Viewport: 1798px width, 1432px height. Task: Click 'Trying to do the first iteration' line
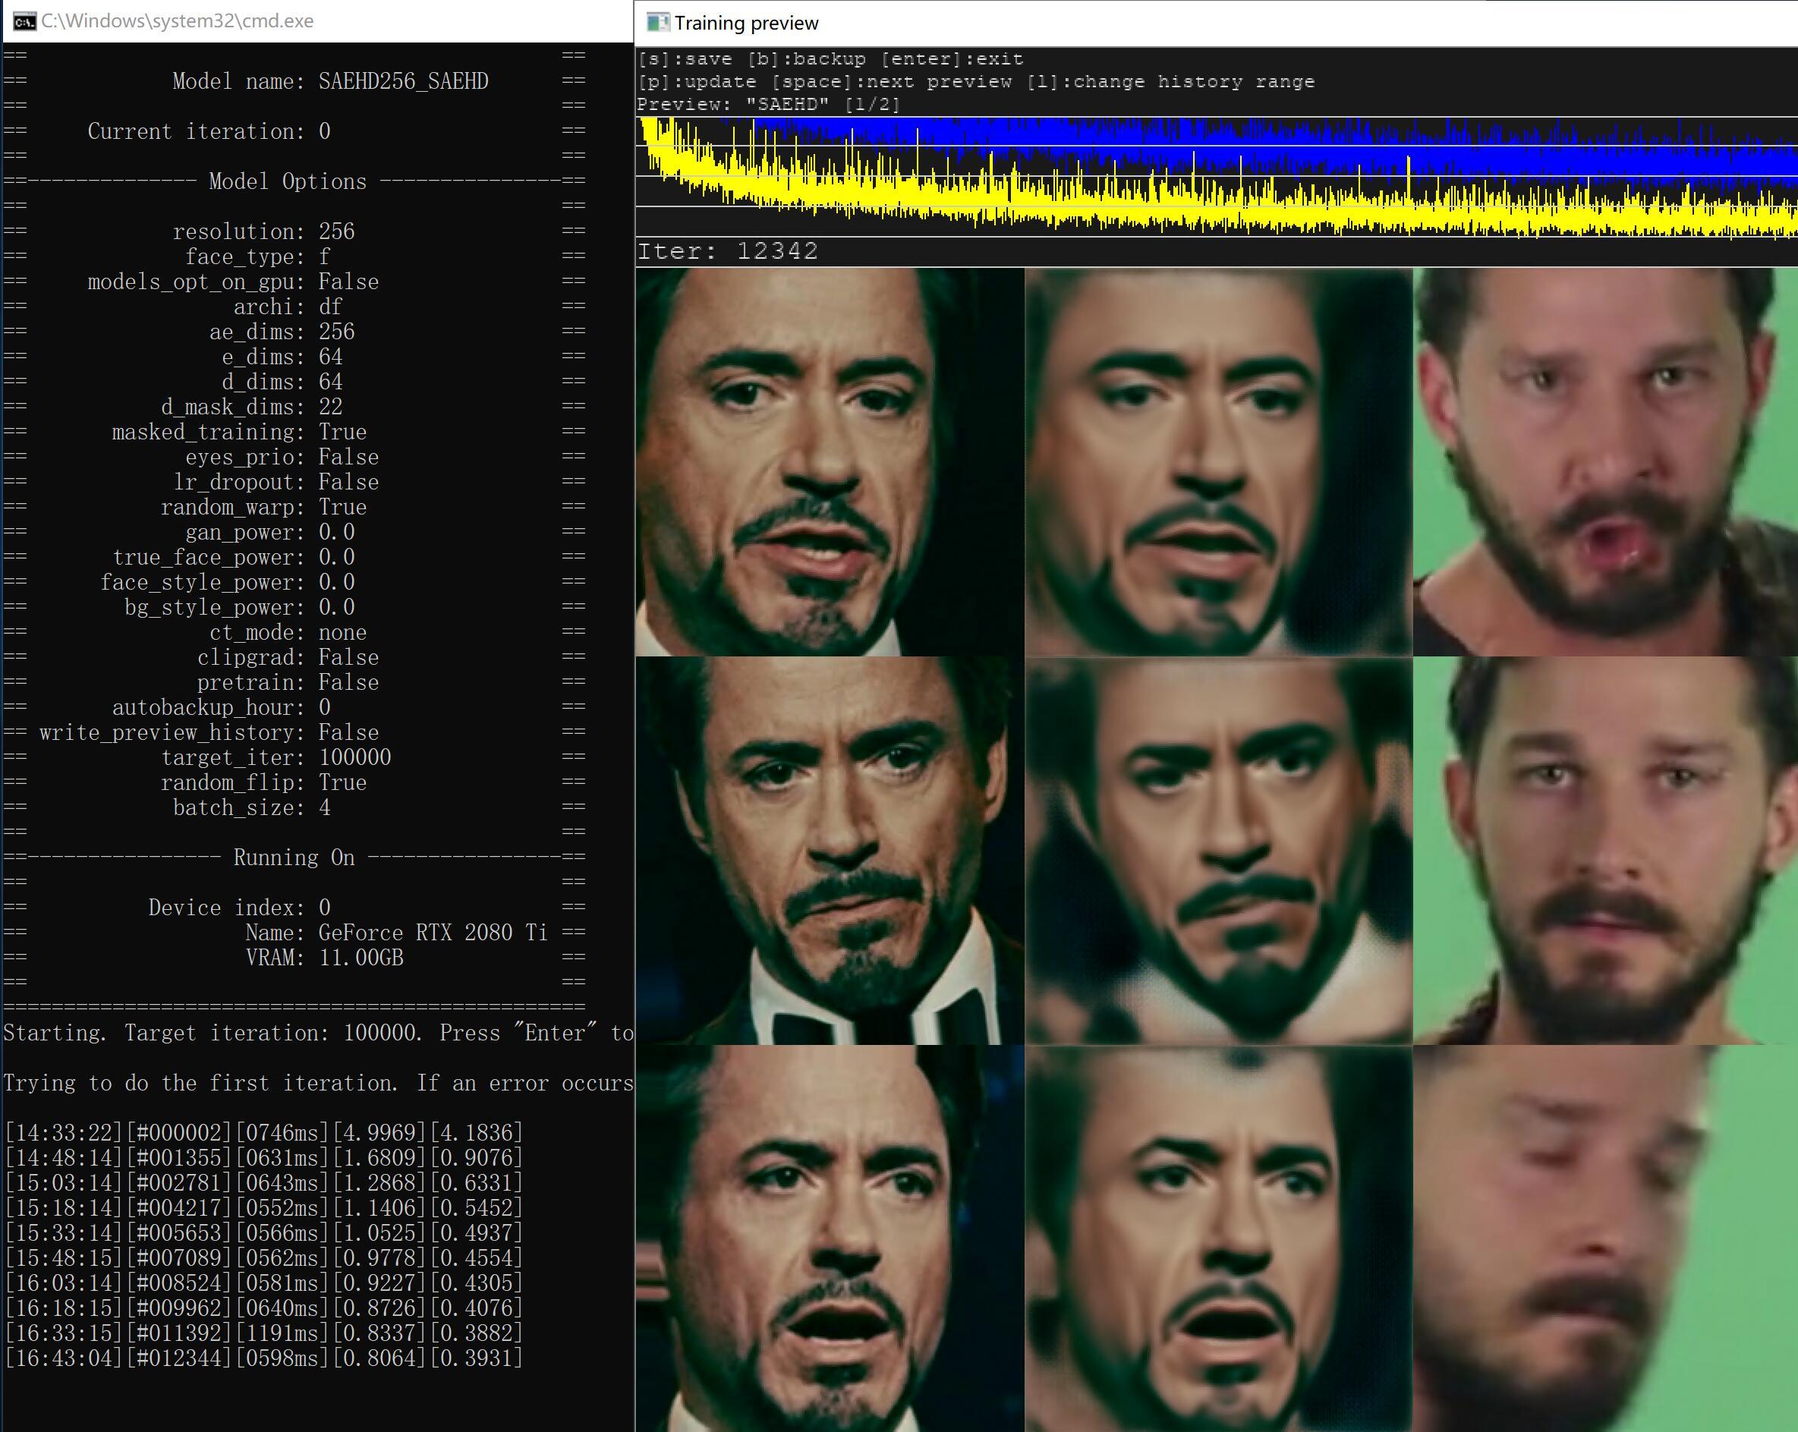click(319, 1083)
